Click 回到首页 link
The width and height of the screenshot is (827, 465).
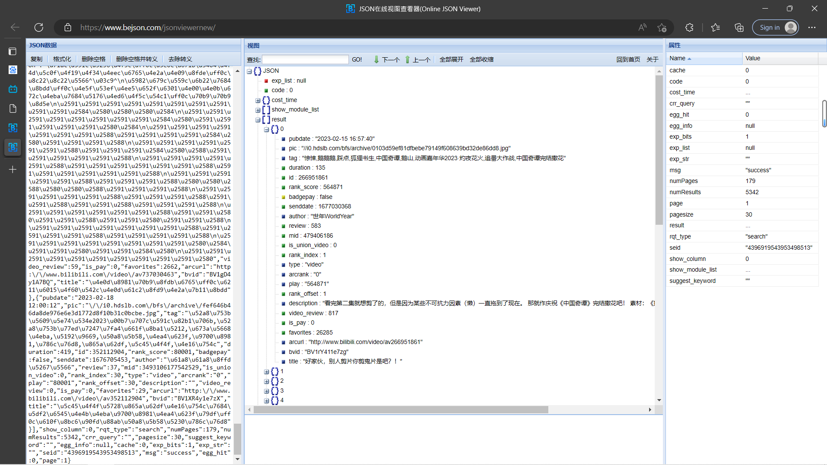coord(628,59)
